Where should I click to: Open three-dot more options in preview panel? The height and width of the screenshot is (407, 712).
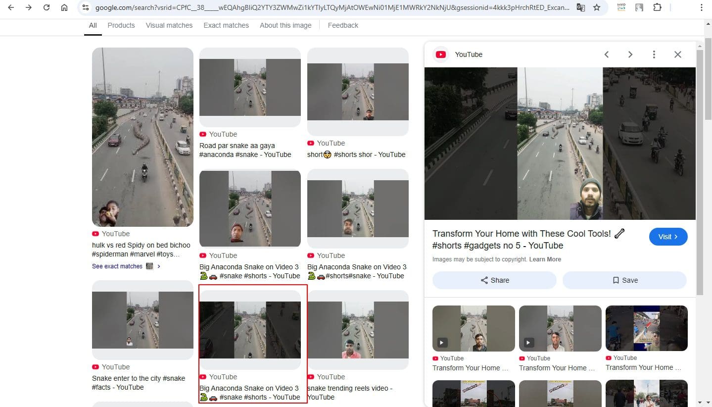[654, 54]
